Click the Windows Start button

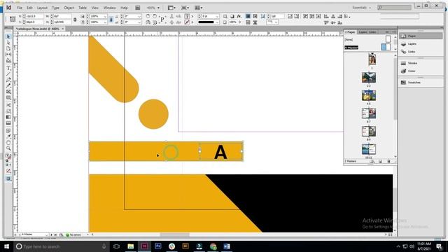pyautogui.click(x=6, y=246)
